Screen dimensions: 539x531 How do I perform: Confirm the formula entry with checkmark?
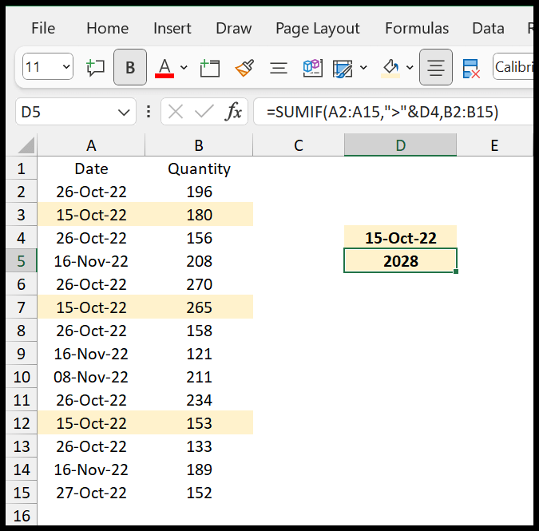point(204,112)
